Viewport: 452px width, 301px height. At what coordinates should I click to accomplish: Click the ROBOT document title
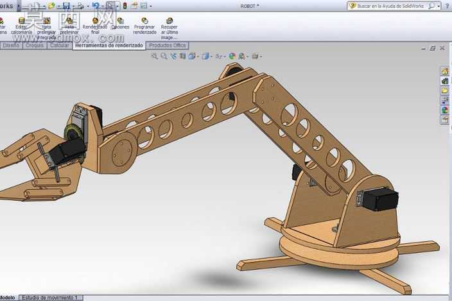point(250,6)
